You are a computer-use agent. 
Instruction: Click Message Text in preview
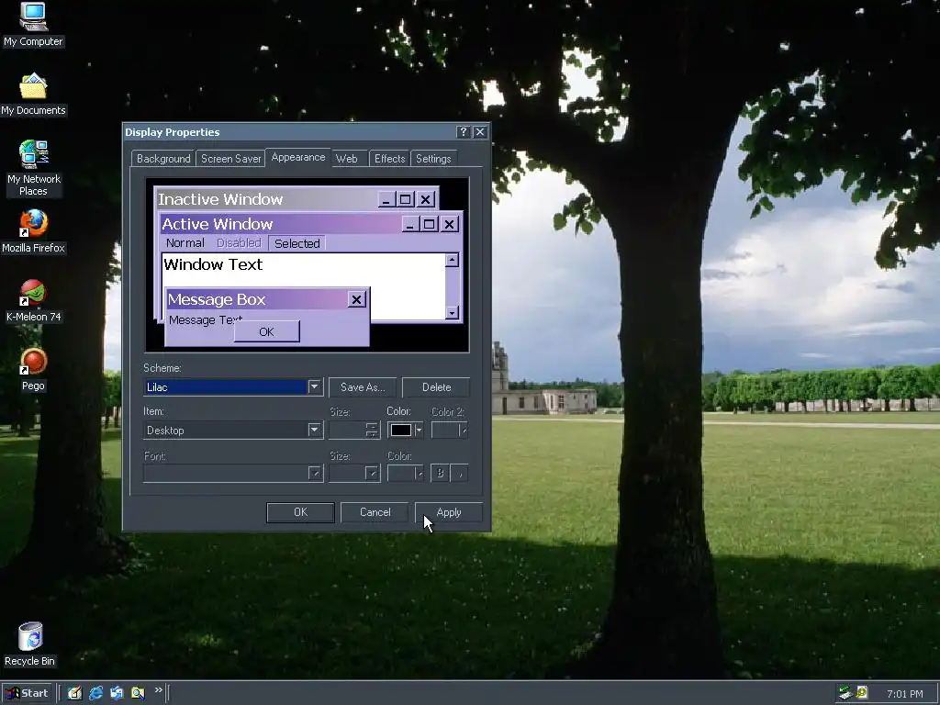pos(206,319)
